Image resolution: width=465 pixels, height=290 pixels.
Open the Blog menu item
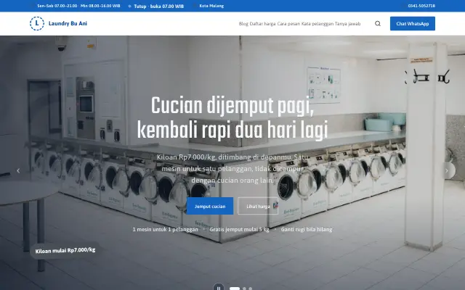pyautogui.click(x=243, y=24)
